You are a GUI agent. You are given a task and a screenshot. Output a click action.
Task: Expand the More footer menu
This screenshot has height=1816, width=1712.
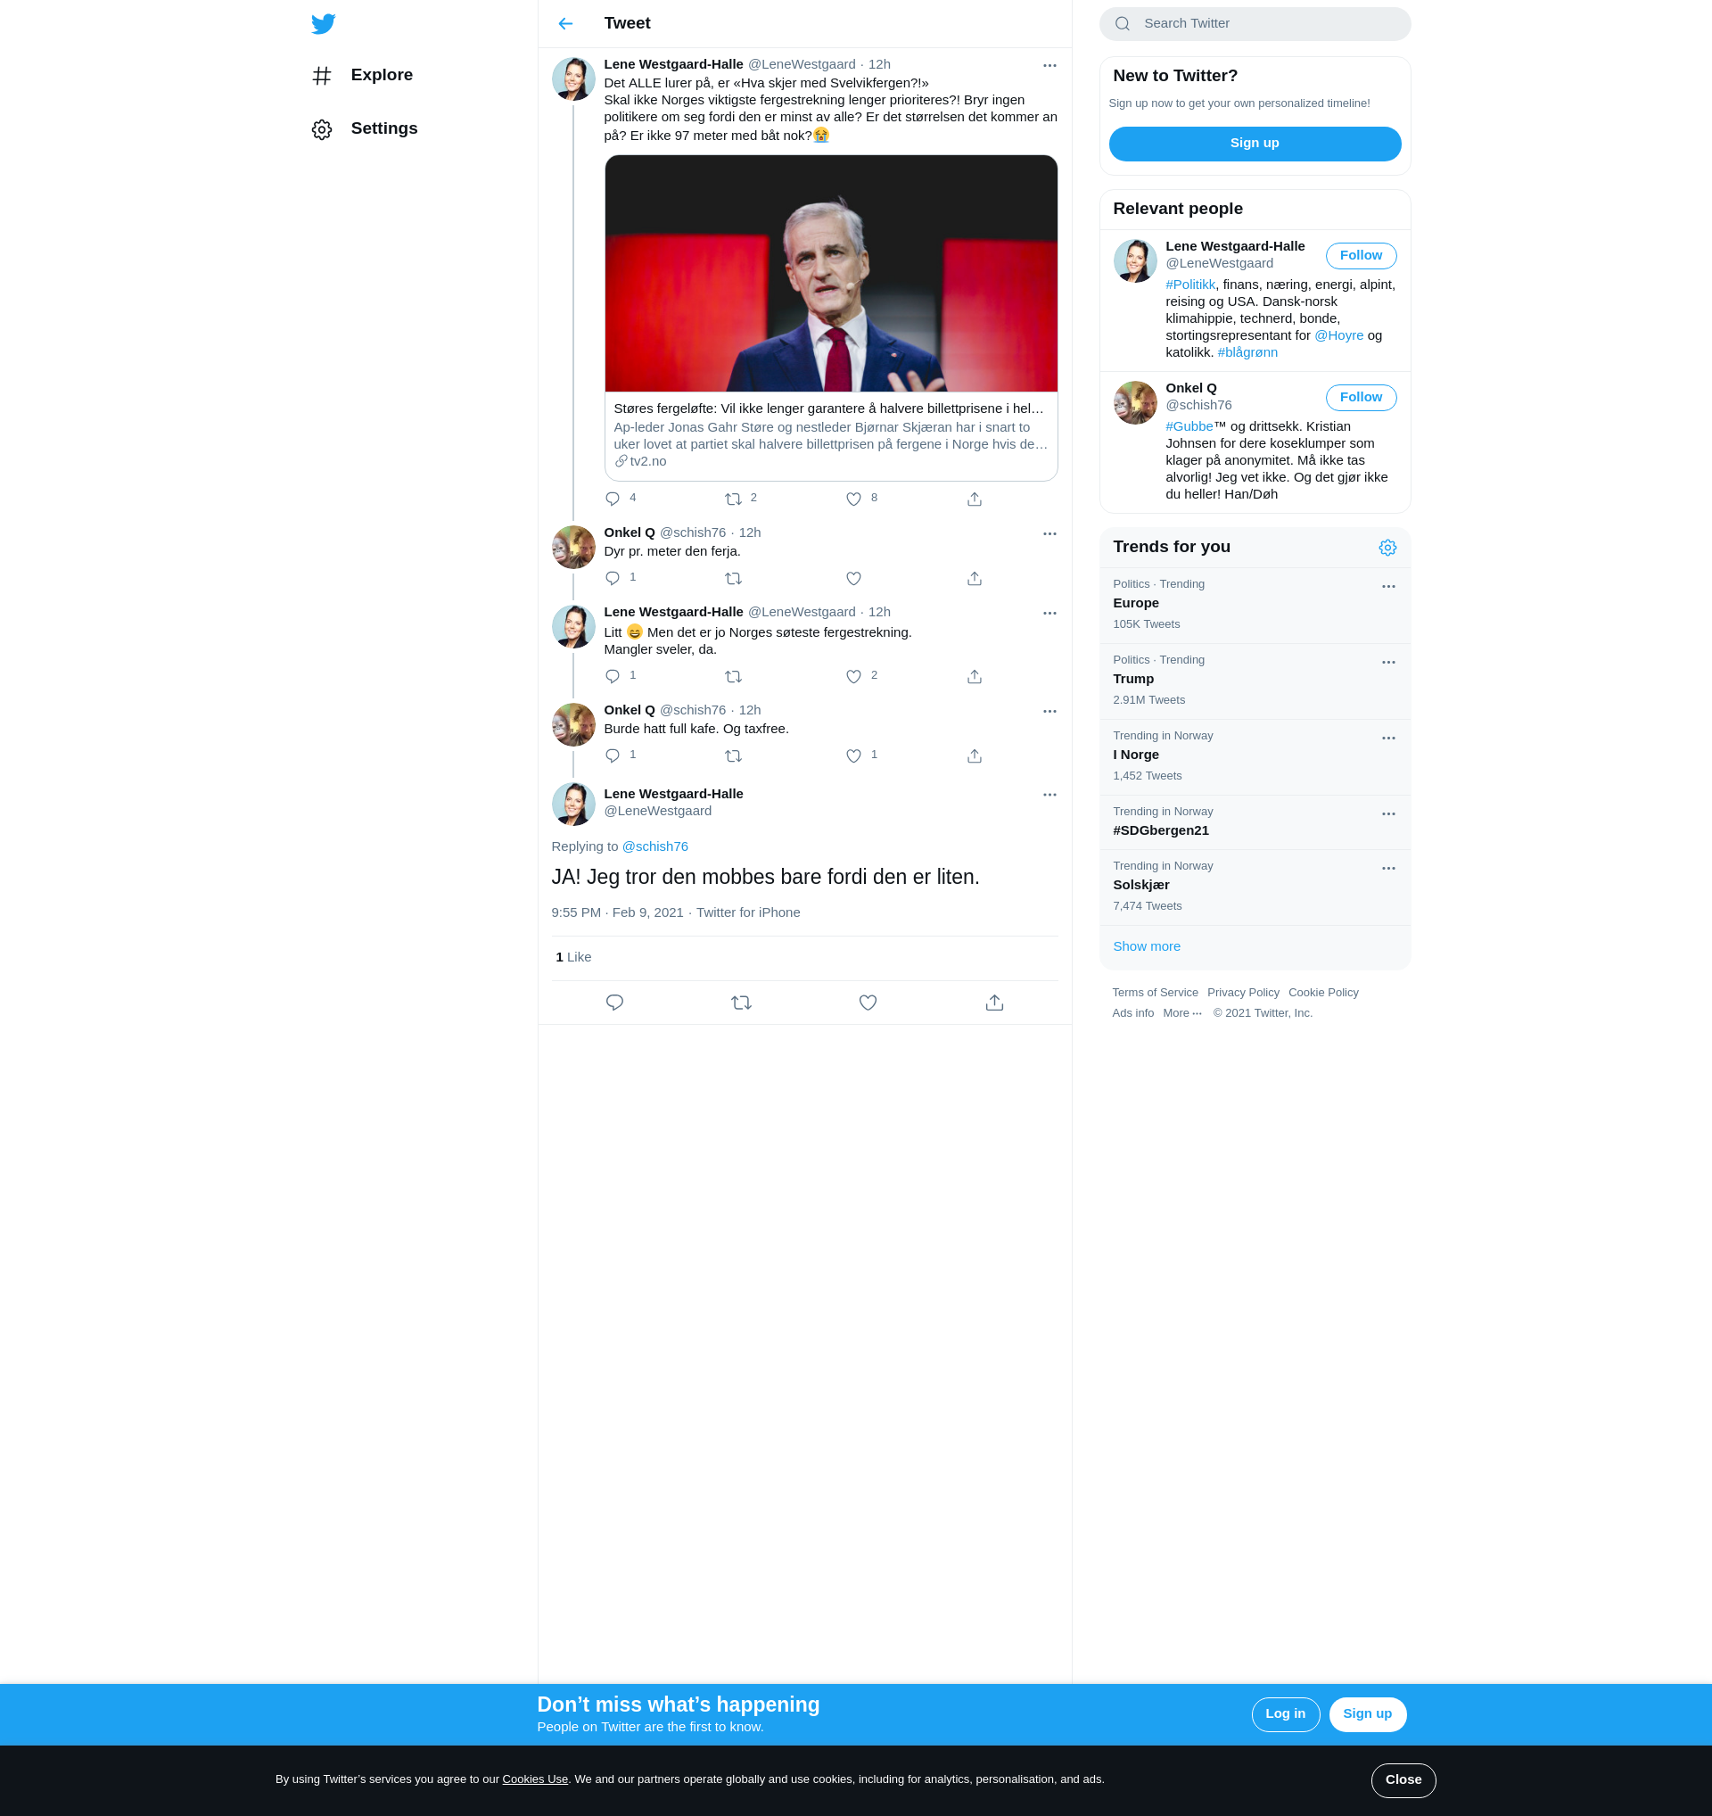pyautogui.click(x=1181, y=1013)
